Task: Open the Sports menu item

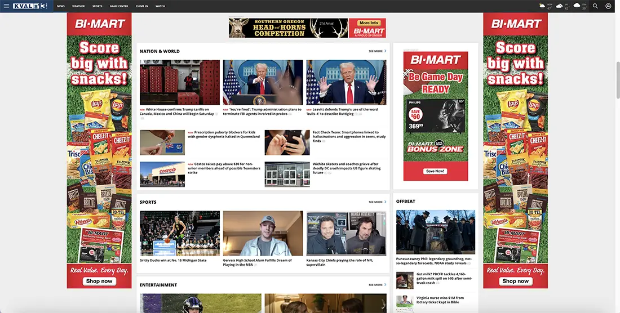Action: click(x=98, y=6)
